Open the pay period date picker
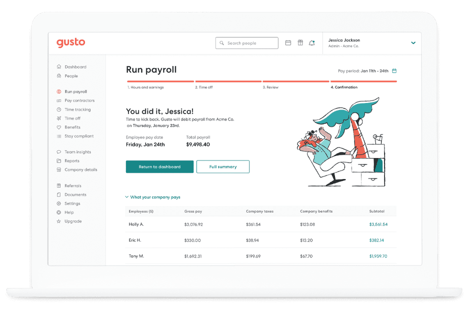Screen dimensions: 468x312 [394, 71]
